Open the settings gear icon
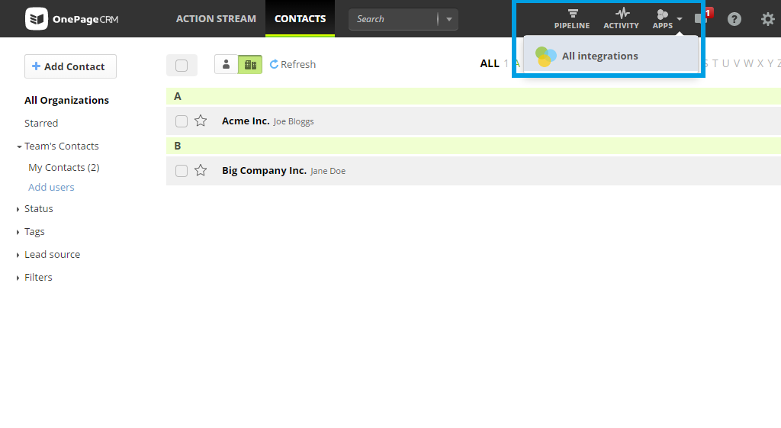The width and height of the screenshot is (781, 428). [767, 19]
